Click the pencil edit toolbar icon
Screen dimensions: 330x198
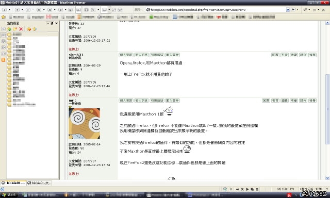(114, 10)
